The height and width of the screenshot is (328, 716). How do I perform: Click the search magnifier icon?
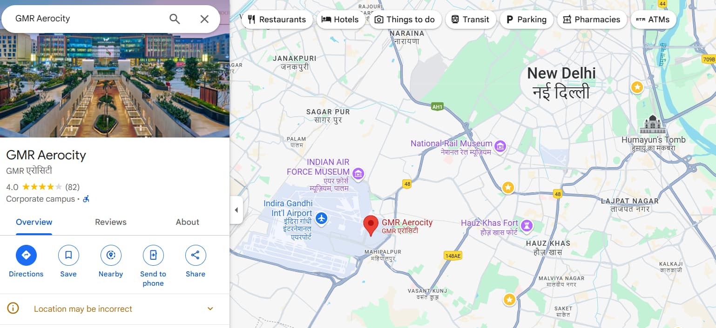(x=175, y=19)
